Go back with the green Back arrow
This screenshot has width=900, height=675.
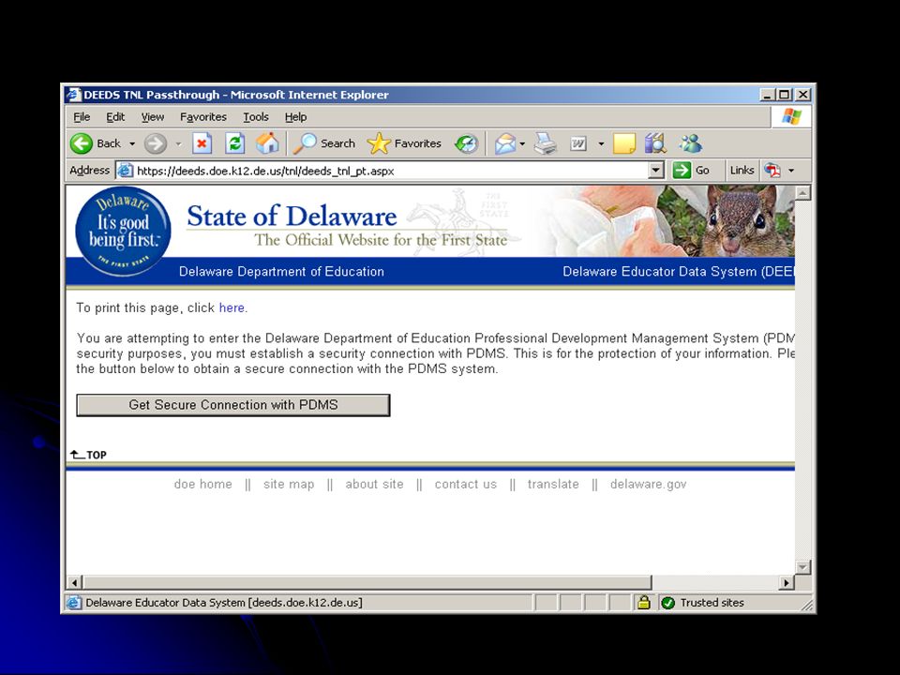pyautogui.click(x=82, y=143)
